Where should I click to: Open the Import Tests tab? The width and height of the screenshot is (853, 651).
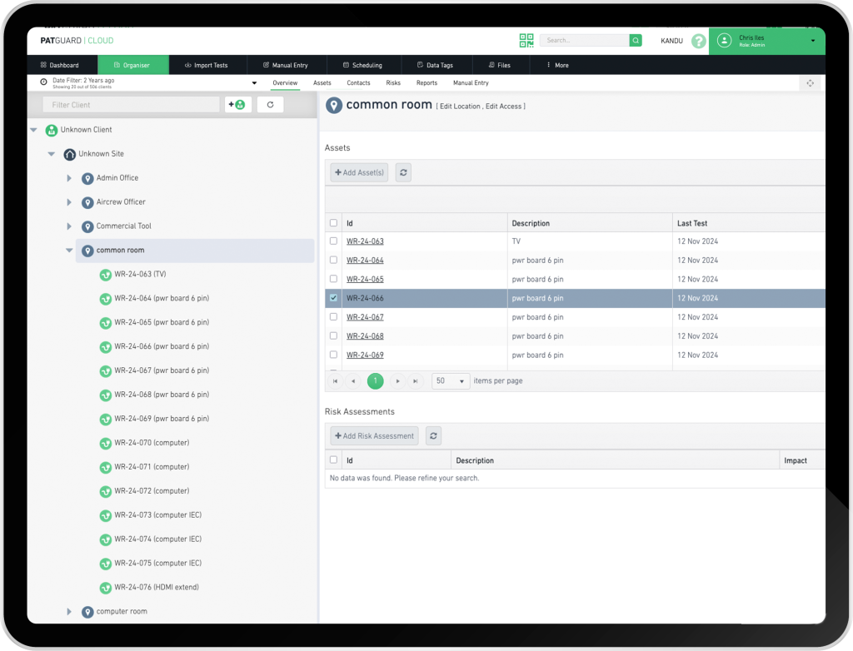click(x=206, y=65)
